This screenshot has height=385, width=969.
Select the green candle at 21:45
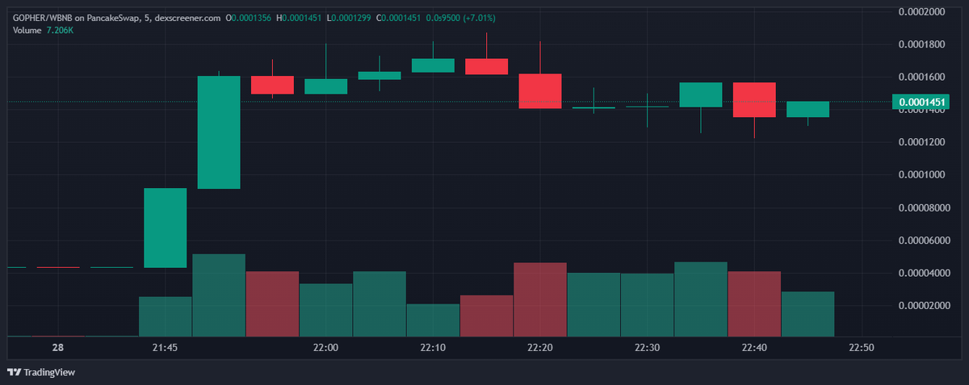coord(166,228)
